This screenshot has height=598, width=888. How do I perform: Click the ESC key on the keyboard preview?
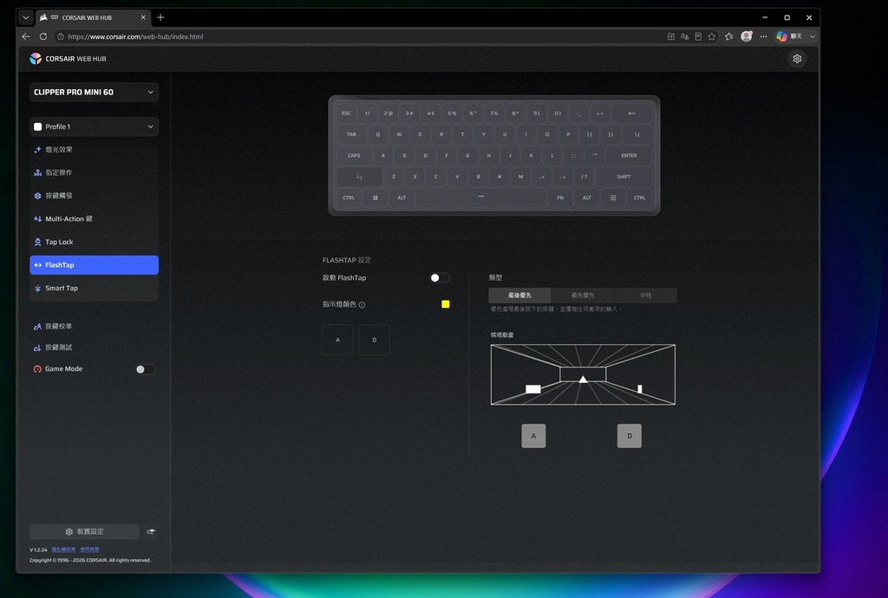[x=346, y=114]
